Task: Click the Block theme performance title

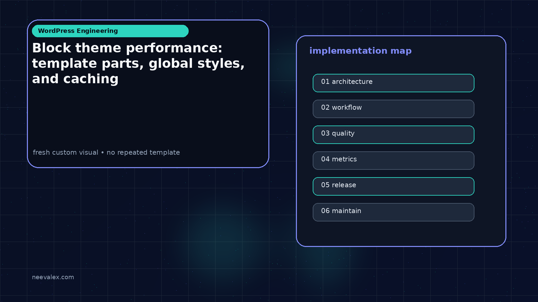Action: (138, 63)
